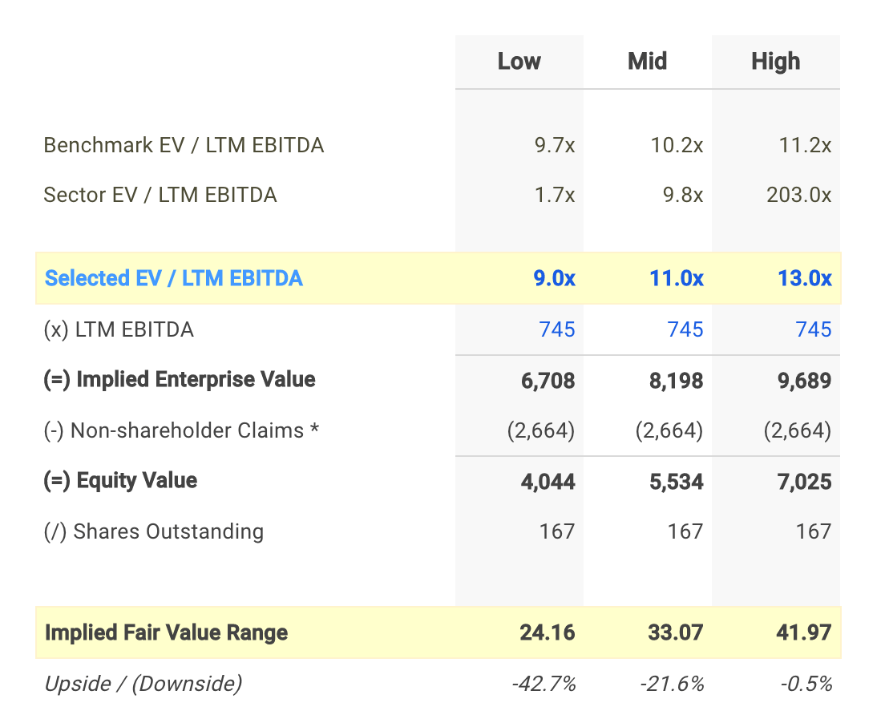Image resolution: width=885 pixels, height=723 pixels.
Task: Select the Benchmark EV / LTM EBITDA row label
Action: (184, 145)
